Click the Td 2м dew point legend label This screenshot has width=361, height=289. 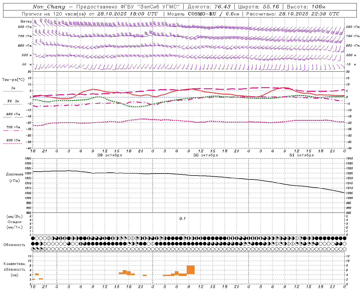click(x=13, y=101)
